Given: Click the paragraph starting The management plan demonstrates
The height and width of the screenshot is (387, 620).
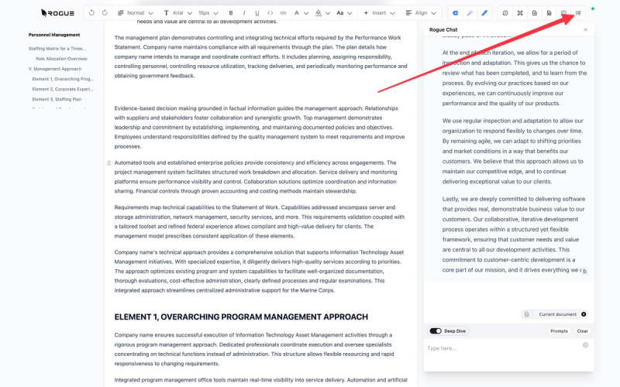Looking at the screenshot, I should 260,57.
